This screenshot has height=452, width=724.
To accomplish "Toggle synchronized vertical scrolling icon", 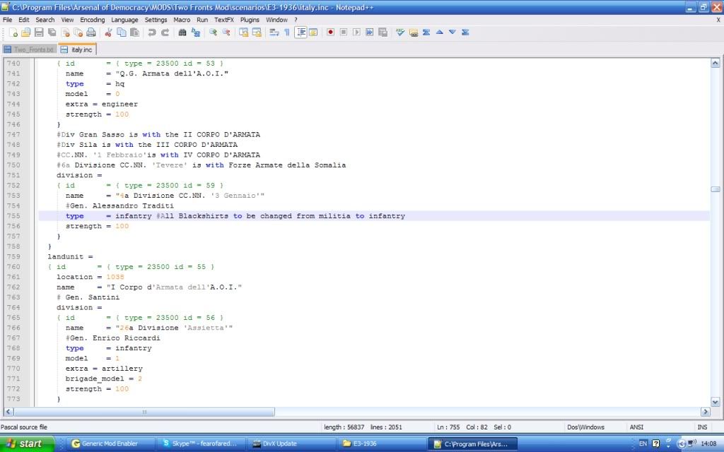I will click(x=243, y=32).
